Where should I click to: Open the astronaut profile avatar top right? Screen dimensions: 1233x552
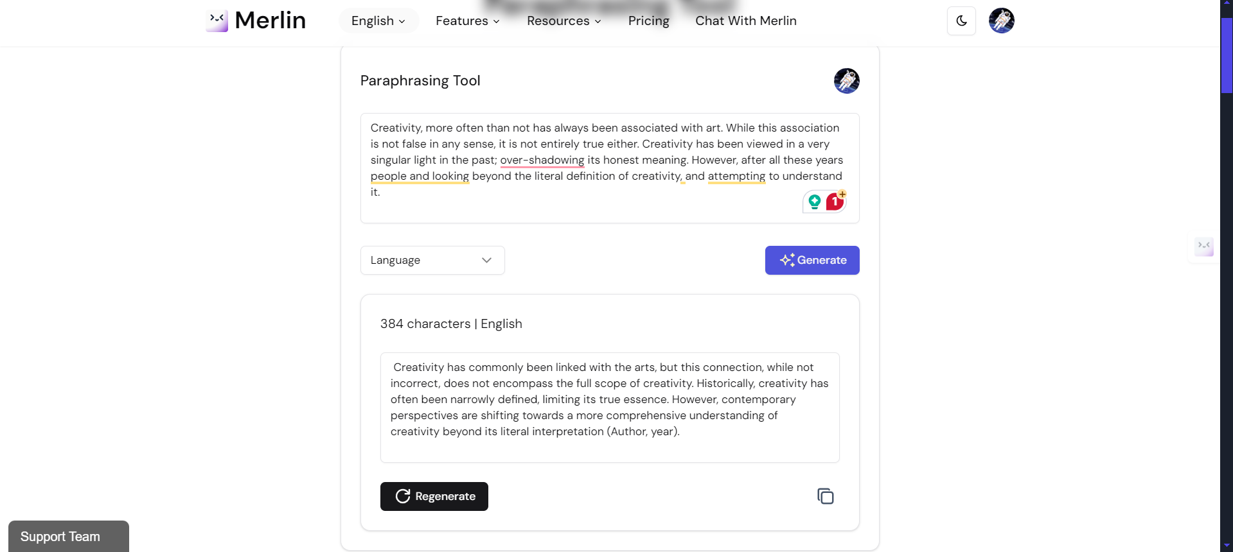1000,20
